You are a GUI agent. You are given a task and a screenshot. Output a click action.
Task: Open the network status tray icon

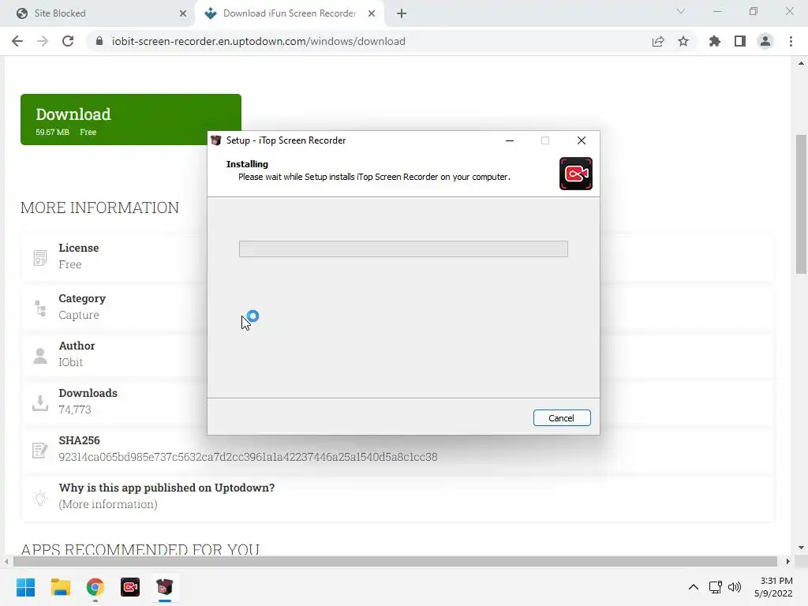click(x=715, y=587)
